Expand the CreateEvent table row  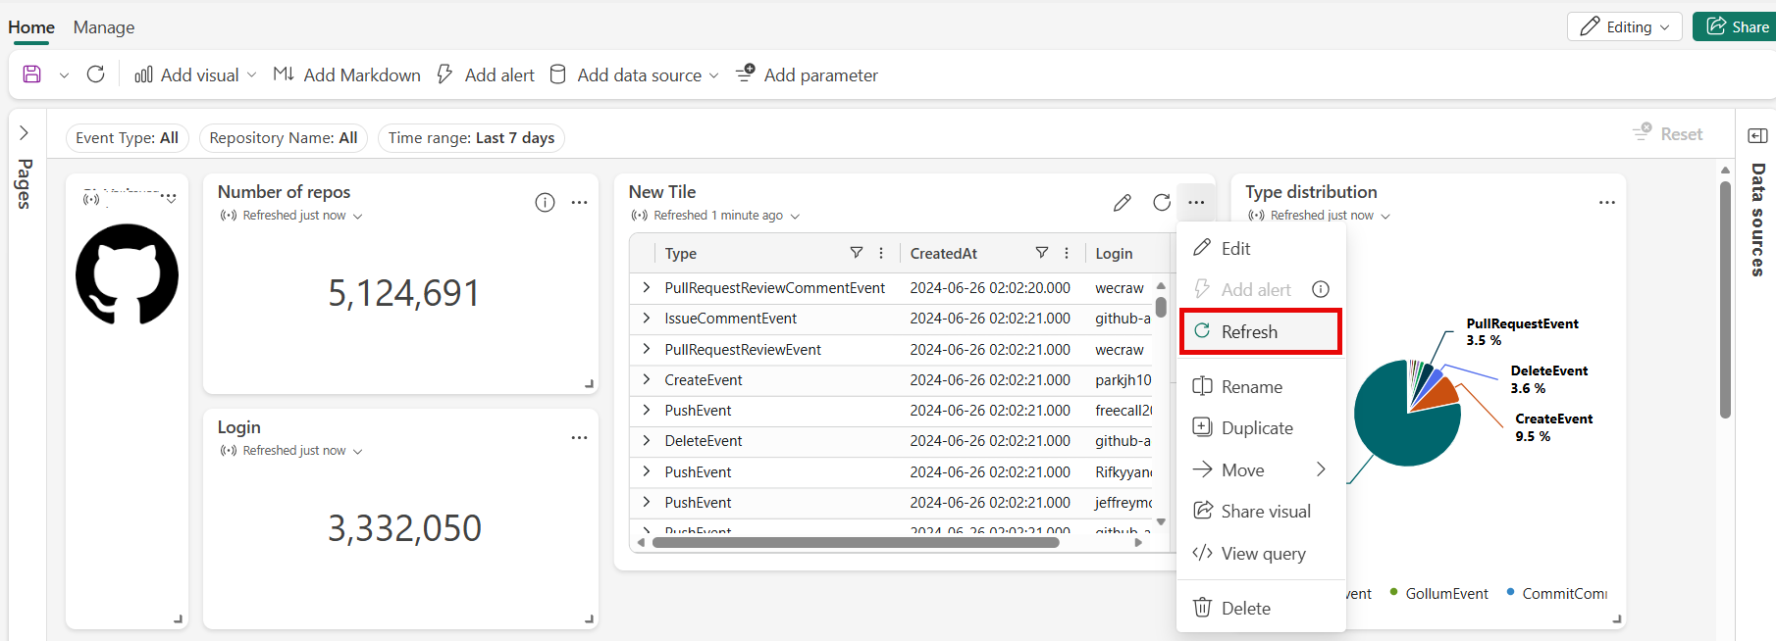point(647,379)
